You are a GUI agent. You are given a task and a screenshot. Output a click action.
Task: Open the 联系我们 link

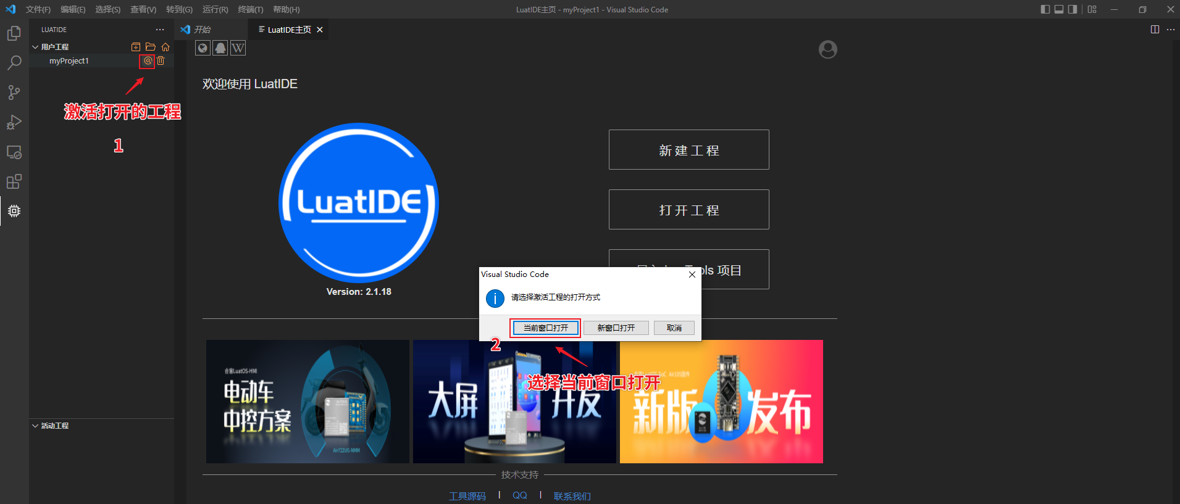pyautogui.click(x=572, y=496)
